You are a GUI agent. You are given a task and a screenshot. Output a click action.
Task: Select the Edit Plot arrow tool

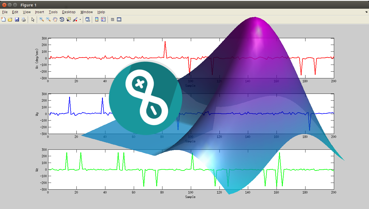point(33,19)
